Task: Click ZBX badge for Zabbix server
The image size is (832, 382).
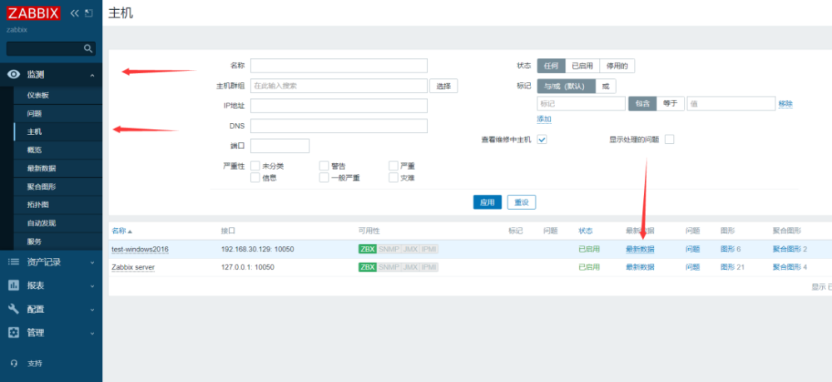Action: click(x=367, y=267)
